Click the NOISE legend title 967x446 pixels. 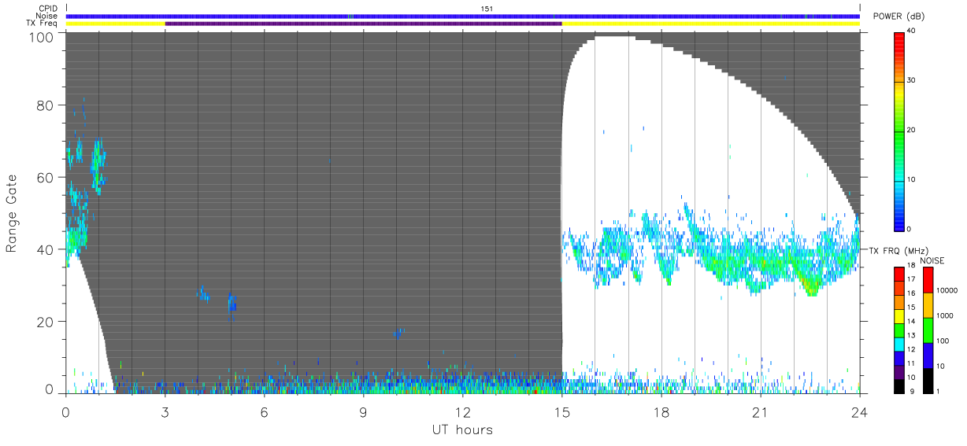click(x=934, y=260)
